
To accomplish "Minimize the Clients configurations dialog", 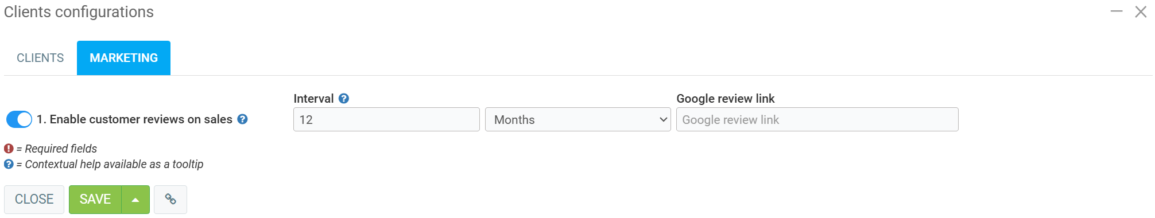I will pos(1117,11).
